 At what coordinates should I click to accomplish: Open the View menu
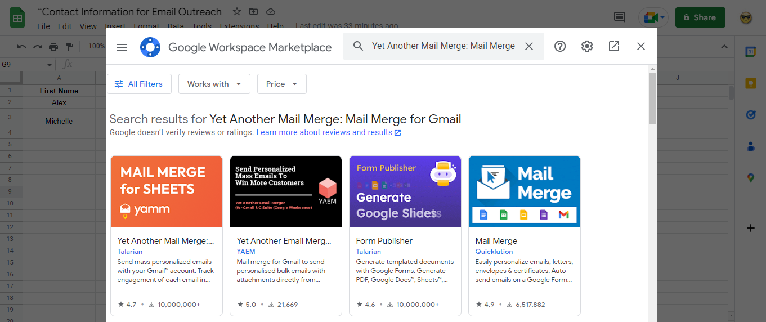point(88,26)
